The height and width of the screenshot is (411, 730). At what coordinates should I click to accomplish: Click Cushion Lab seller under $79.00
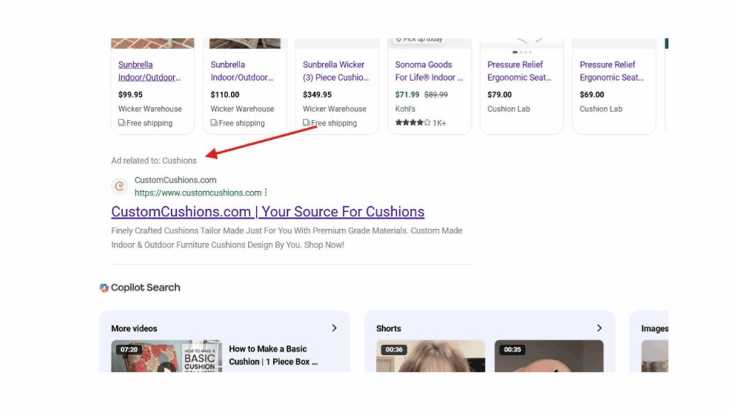(508, 108)
